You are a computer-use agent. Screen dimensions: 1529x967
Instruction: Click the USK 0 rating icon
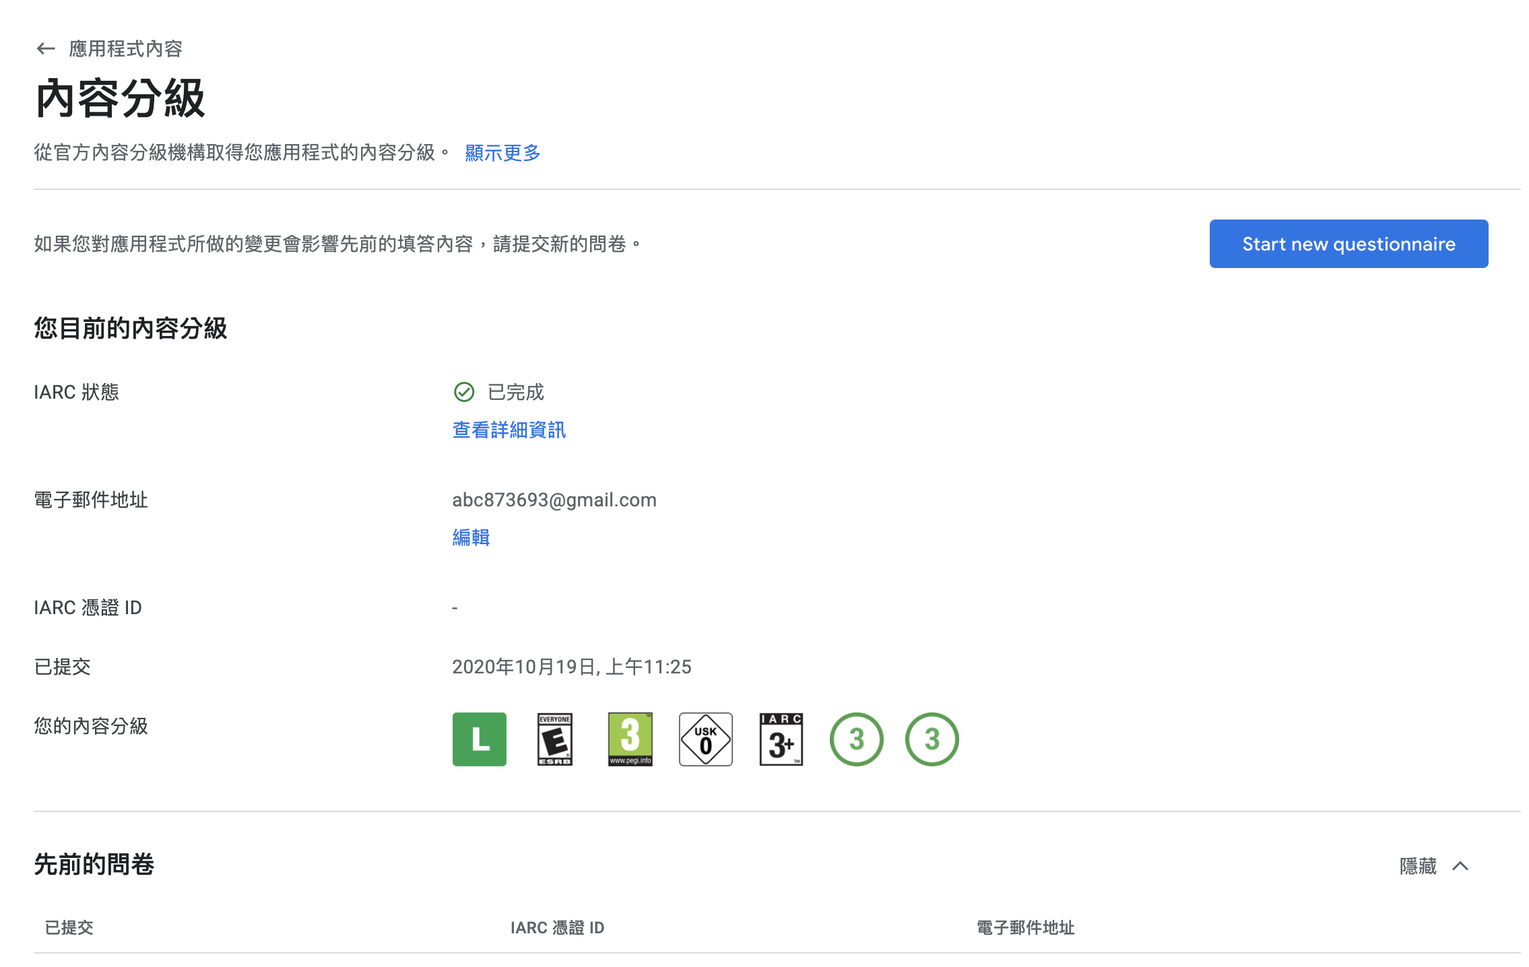coord(705,739)
